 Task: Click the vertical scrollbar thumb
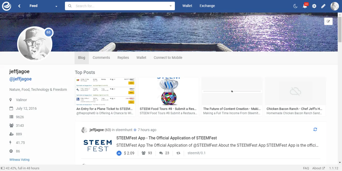(x=340, y=29)
